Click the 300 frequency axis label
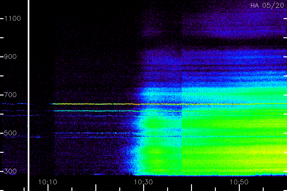Screen dimensions: 287x191 click(x=10, y=171)
